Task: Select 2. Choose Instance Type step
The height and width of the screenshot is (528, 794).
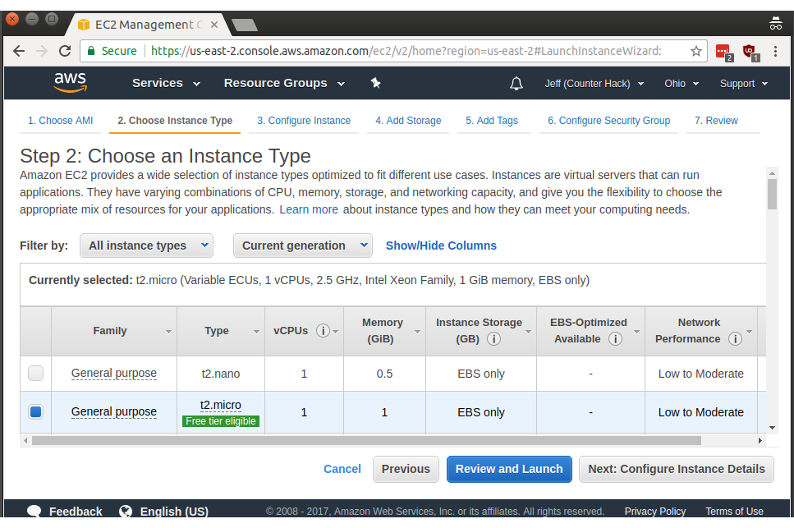Action: click(x=175, y=121)
